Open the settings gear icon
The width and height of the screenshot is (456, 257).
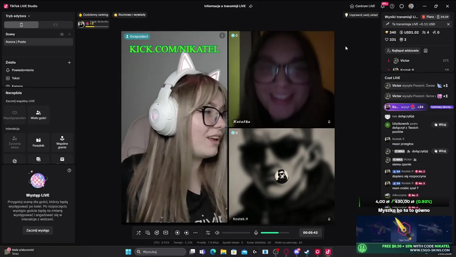click(402, 6)
